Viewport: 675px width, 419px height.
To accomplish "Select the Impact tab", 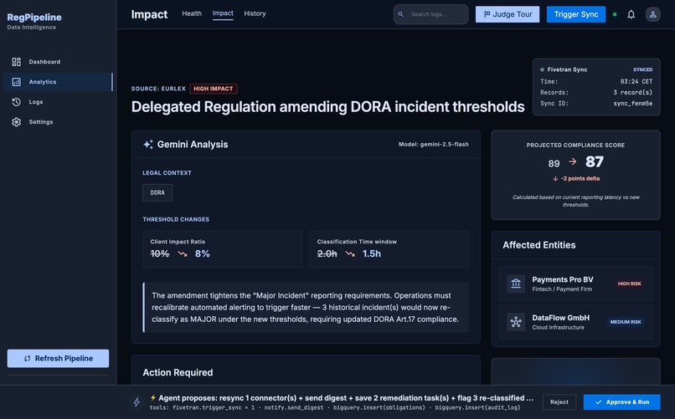I will (223, 13).
